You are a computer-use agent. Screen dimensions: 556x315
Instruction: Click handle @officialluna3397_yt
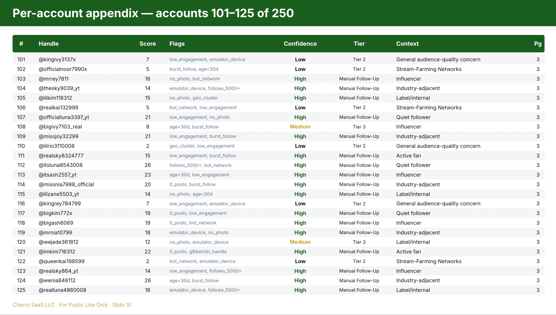tap(64, 117)
